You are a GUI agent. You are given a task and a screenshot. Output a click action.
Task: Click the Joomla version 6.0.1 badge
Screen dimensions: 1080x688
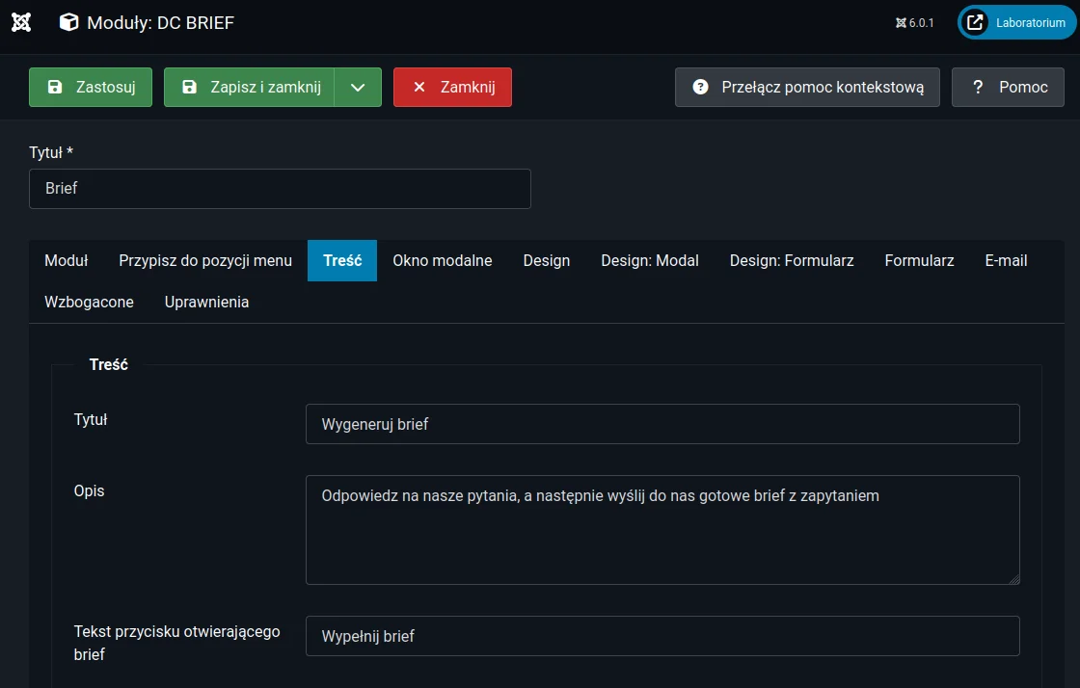[914, 23]
